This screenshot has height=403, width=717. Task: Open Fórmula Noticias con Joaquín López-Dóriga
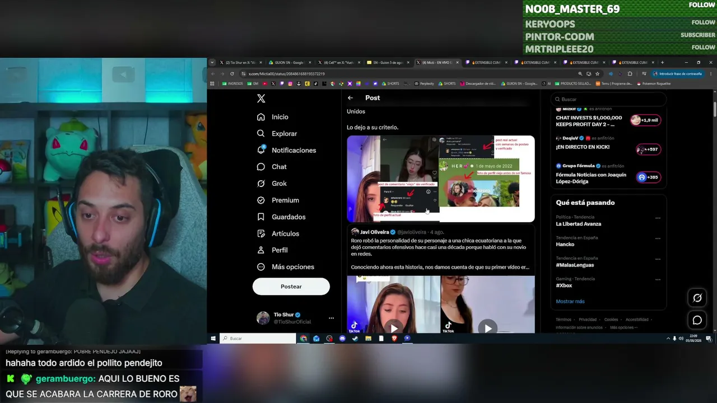(x=591, y=177)
